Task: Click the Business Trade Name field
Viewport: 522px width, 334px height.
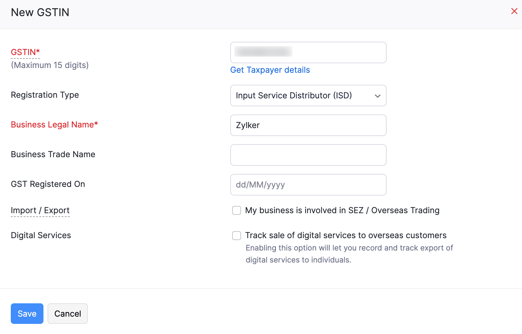Action: coord(308,155)
